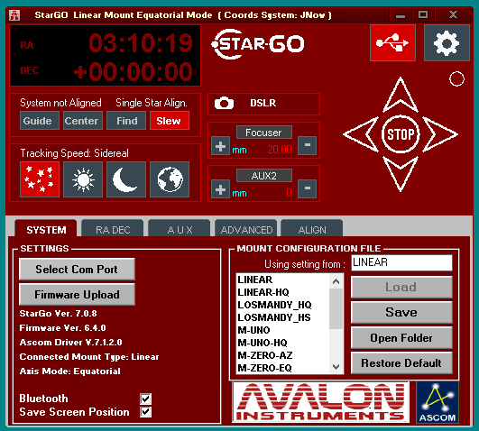
Task: Click the Avalon Instruments logo
Action: click(x=321, y=402)
